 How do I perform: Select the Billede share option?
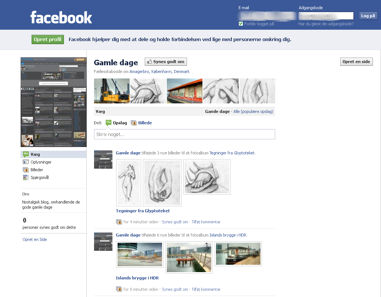(141, 123)
